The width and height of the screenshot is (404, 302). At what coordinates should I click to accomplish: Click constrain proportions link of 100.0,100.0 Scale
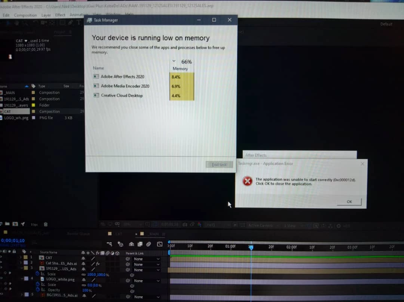(x=83, y=274)
